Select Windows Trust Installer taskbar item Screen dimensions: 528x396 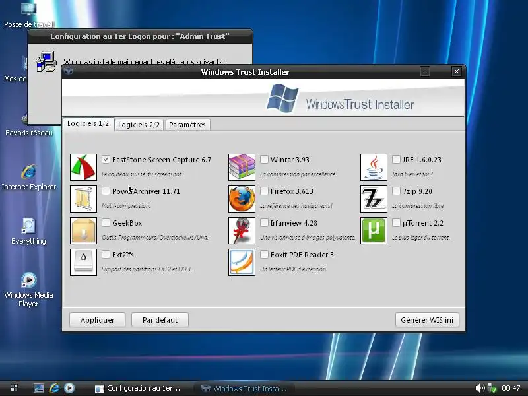pyautogui.click(x=245, y=388)
